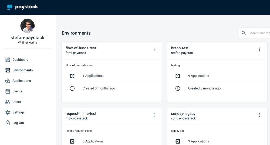Open flow-of-funds-test options menu
This screenshot has height=145, width=270.
click(x=154, y=49)
